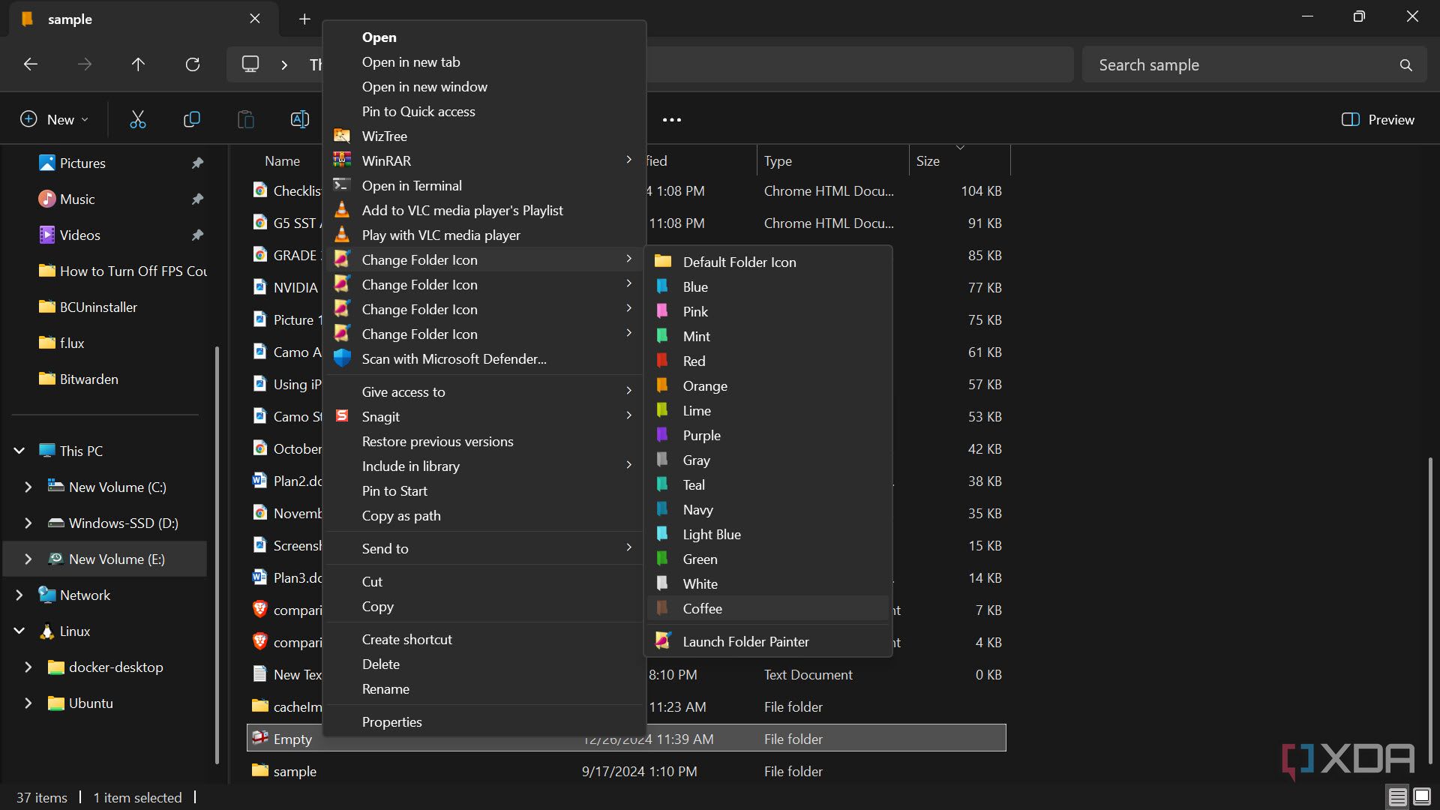The image size is (1440, 810).
Task: Open the New dropdown menu
Action: tap(54, 119)
